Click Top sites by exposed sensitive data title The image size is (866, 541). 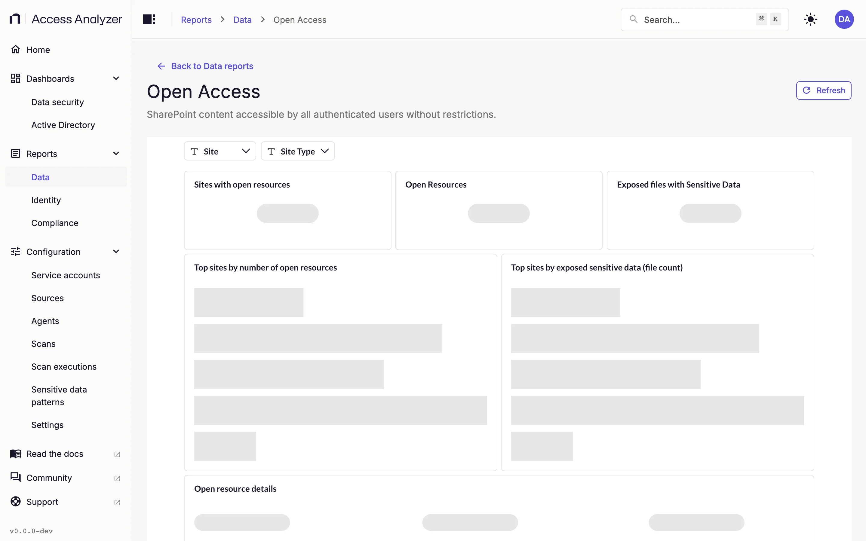(x=597, y=267)
